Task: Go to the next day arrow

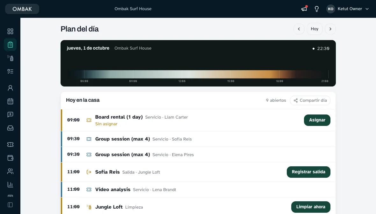Action: click(330, 29)
